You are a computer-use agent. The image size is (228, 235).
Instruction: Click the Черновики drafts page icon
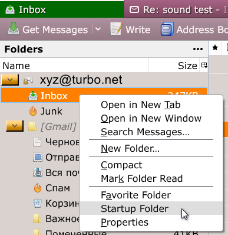tap(37, 142)
